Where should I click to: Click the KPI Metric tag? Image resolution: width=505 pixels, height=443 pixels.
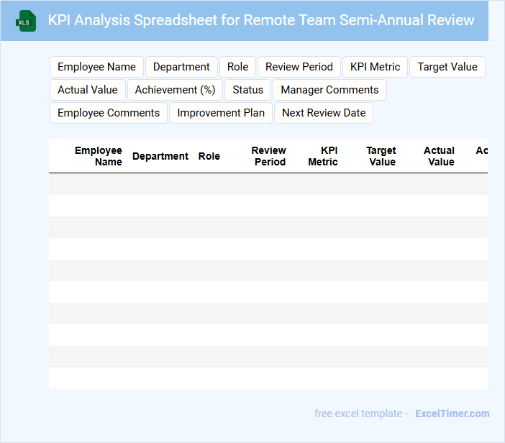[x=375, y=67]
